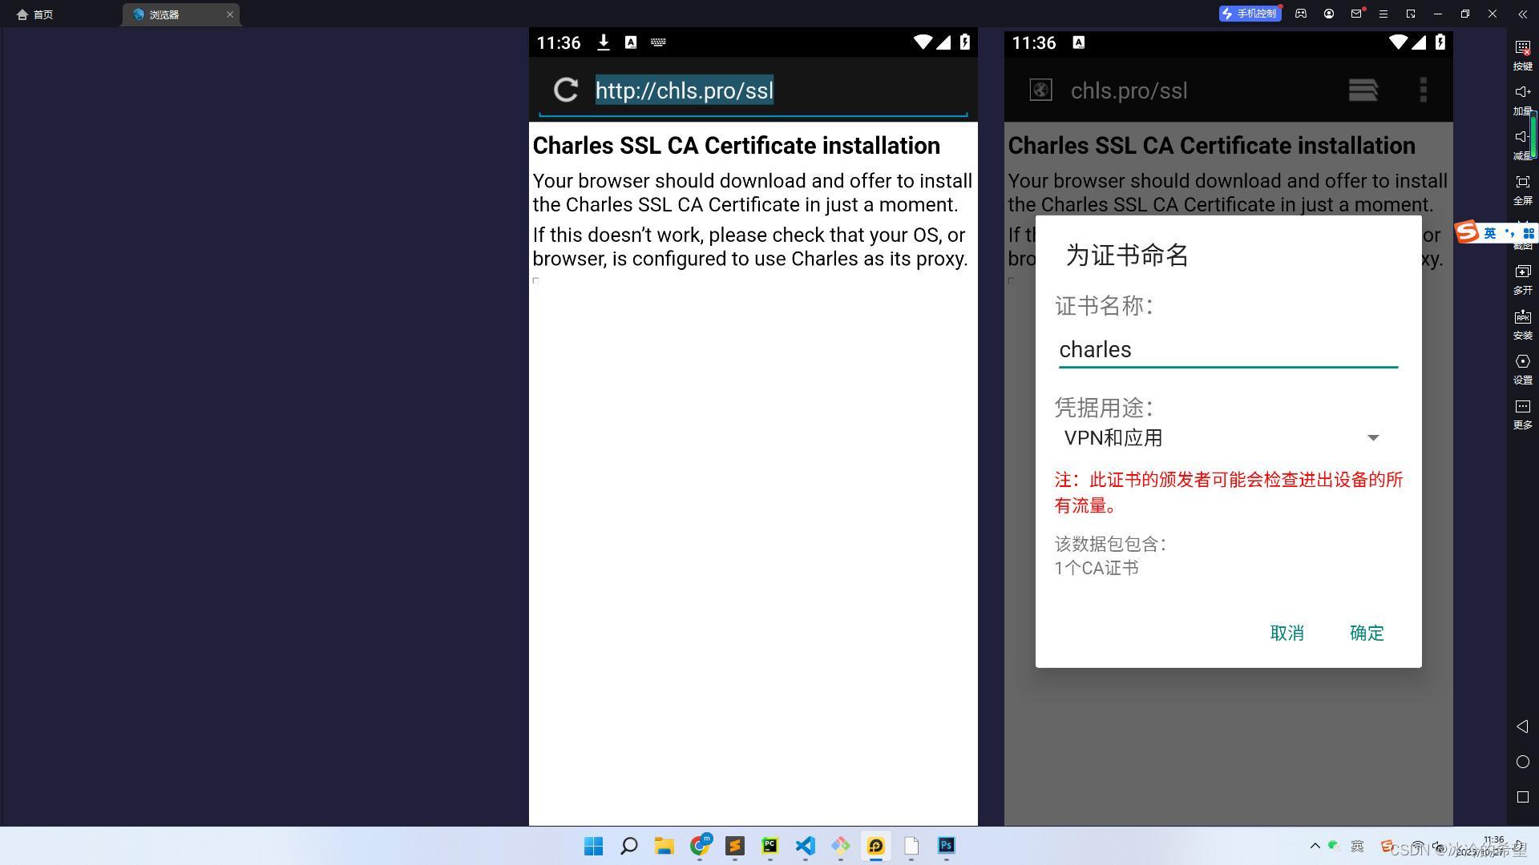Open PyCharm from the taskbar
This screenshot has height=865, width=1539.
tap(769, 846)
